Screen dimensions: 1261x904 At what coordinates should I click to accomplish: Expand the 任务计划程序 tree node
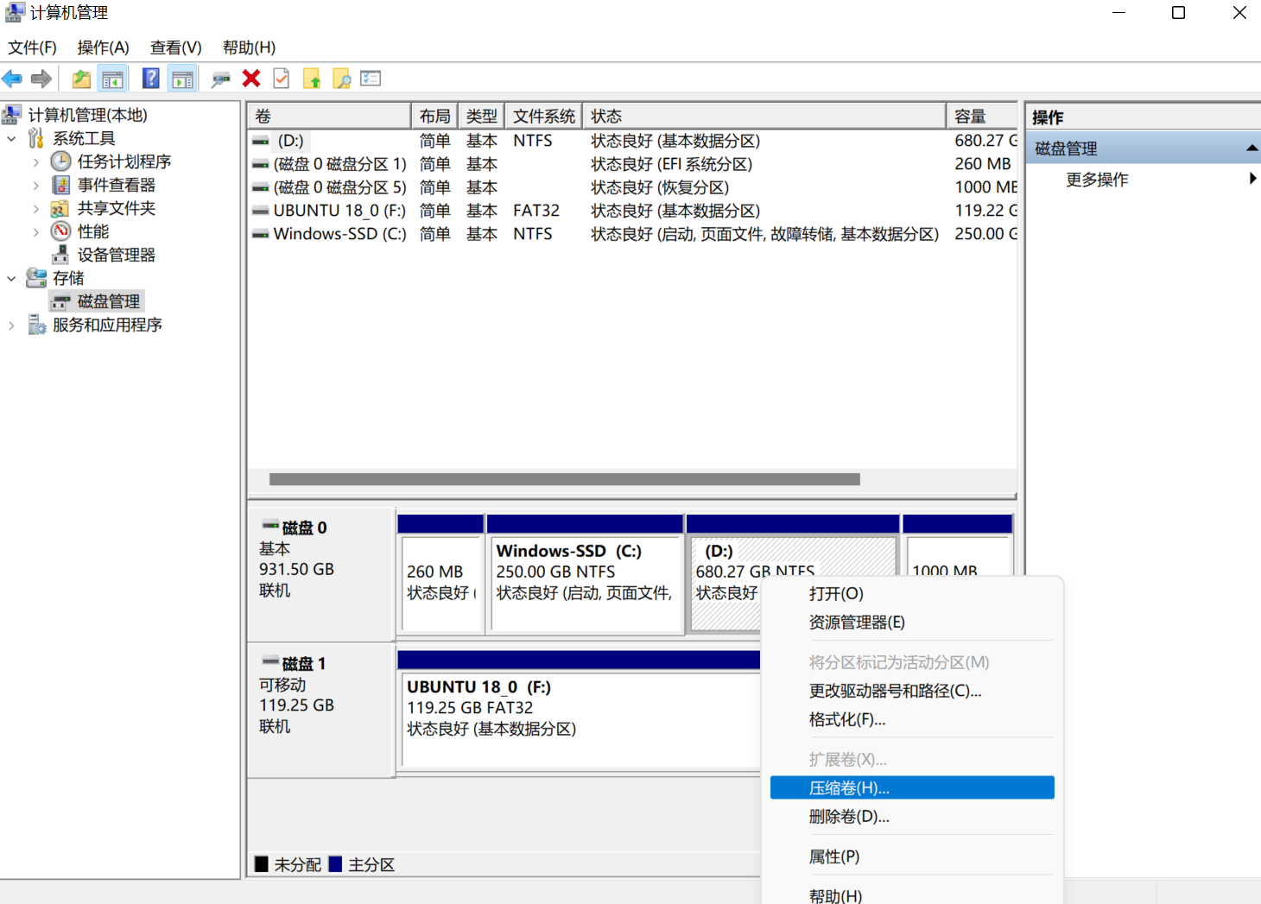35,161
